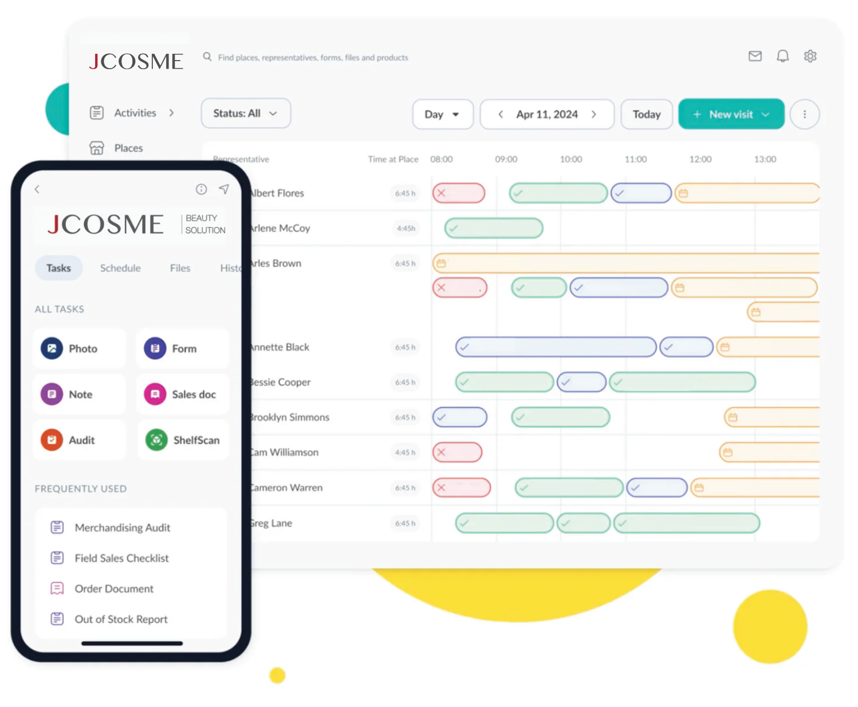Expand the New visit dropdown arrow
858x707 pixels.
click(x=765, y=114)
